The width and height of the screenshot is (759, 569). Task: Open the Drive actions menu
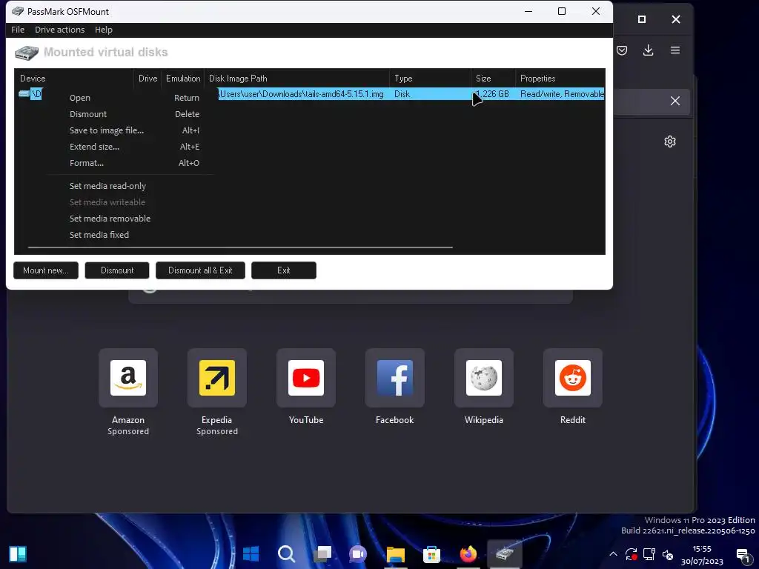coord(59,30)
